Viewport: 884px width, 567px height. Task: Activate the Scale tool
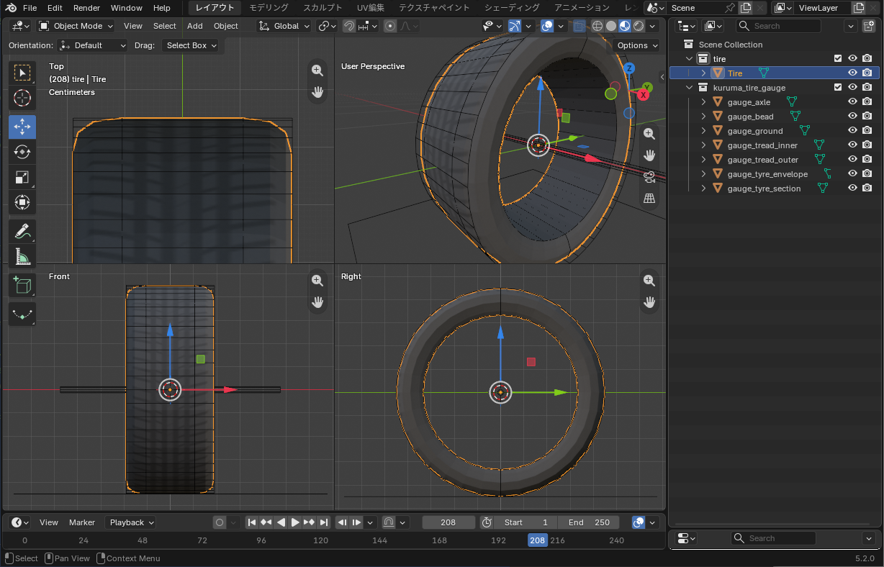pyautogui.click(x=22, y=177)
